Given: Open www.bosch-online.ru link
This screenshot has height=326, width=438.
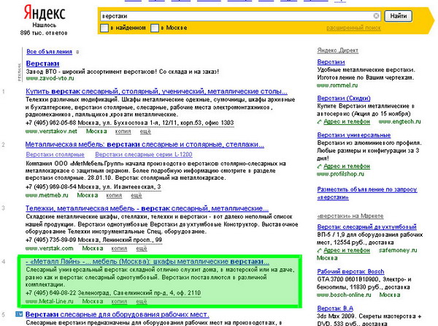Looking at the screenshot, I should click(x=344, y=295).
